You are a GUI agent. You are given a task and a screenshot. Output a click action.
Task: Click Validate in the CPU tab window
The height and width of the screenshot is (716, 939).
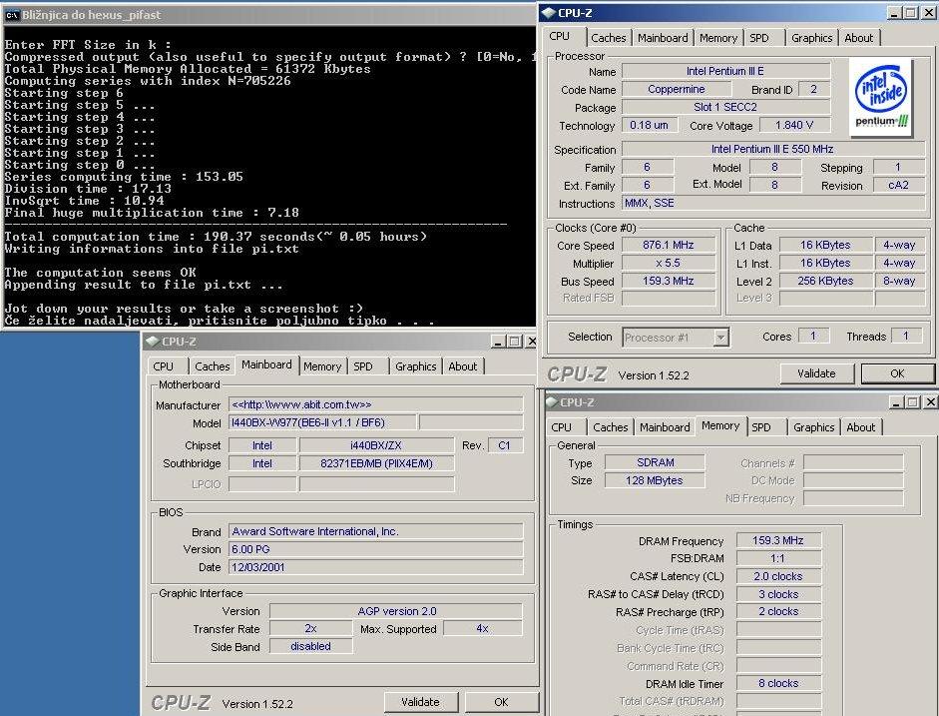pos(816,373)
